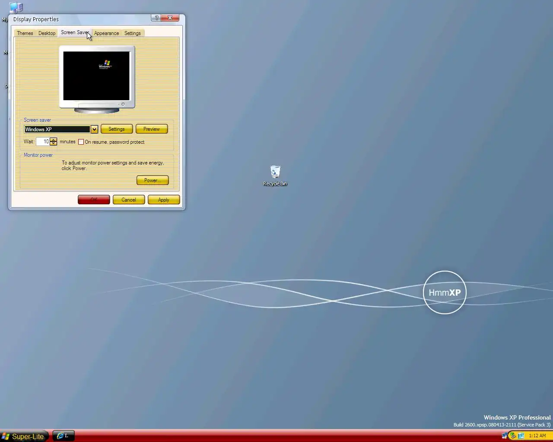Click the Internet Explorer taskbar item
Screen dimensions: 553x442
coord(64,436)
